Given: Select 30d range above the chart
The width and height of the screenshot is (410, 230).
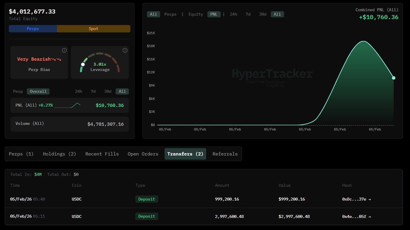Looking at the screenshot, I should 263,14.
